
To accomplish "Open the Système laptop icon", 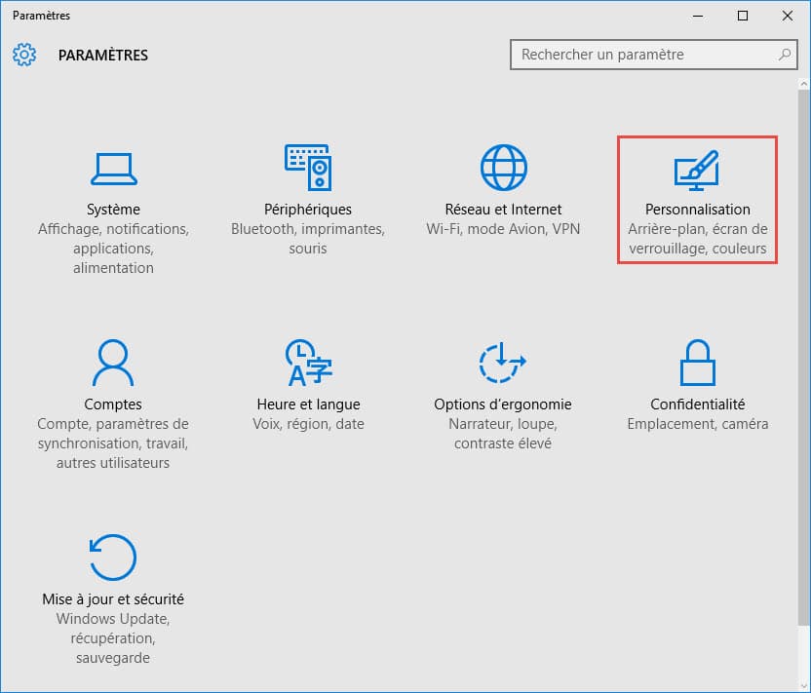I will [113, 168].
